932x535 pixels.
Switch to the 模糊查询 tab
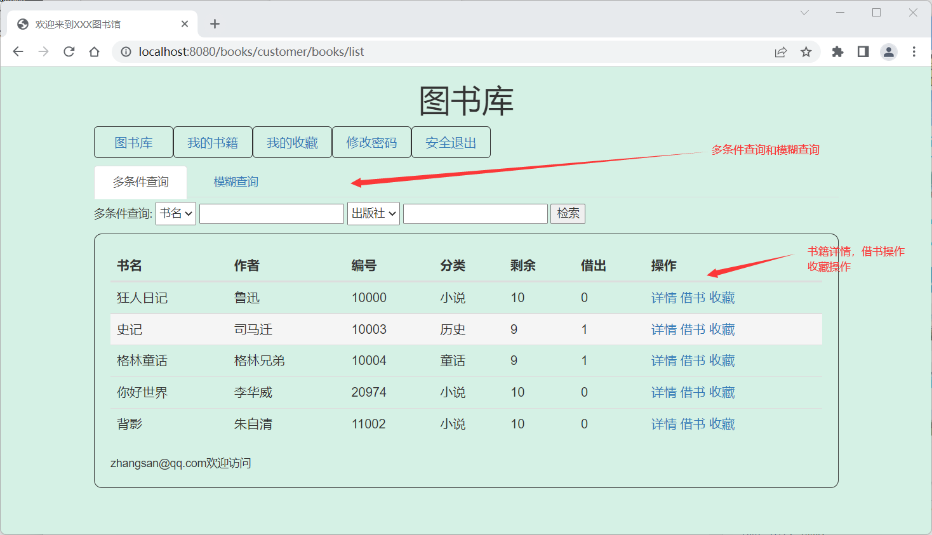236,182
